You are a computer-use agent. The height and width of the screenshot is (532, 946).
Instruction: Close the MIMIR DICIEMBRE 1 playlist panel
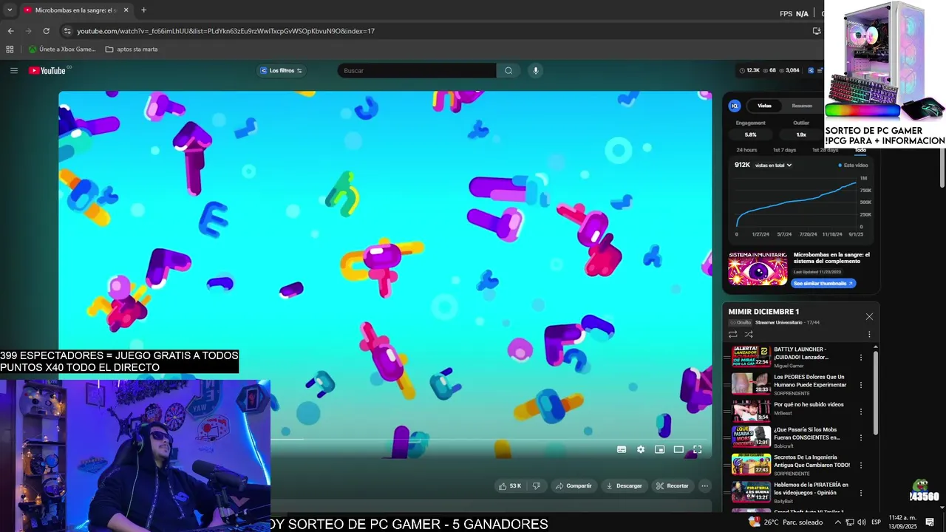tap(869, 316)
